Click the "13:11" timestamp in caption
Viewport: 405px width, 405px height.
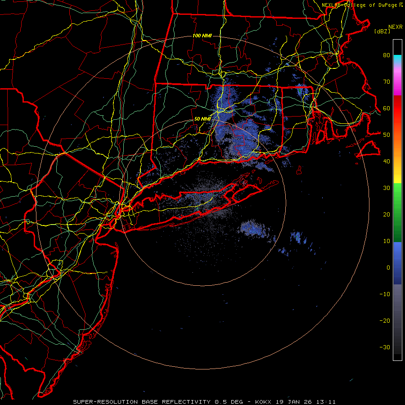[326, 402]
